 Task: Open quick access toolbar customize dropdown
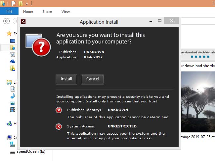click(x=27, y=4)
